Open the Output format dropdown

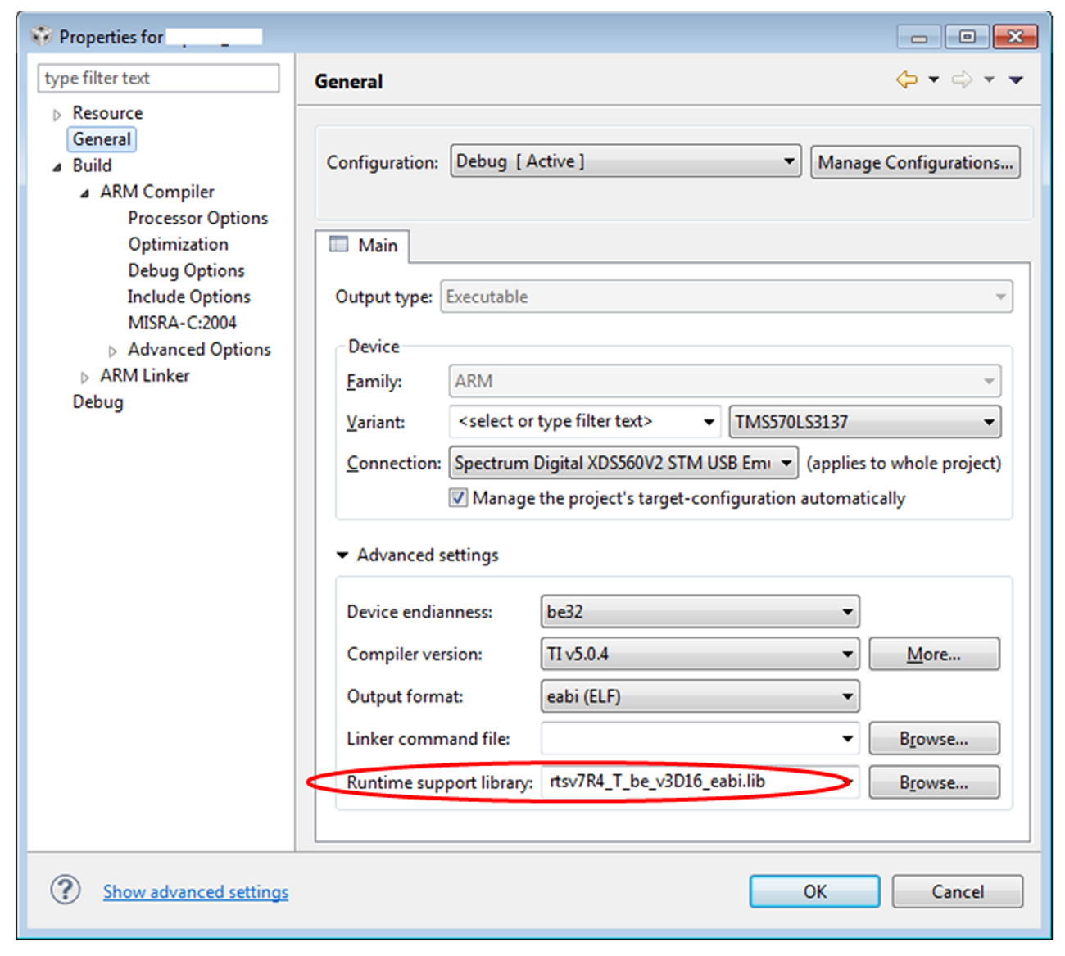pyautogui.click(x=848, y=695)
